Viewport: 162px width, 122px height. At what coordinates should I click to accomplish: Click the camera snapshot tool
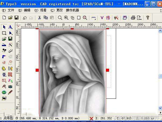point(10,87)
